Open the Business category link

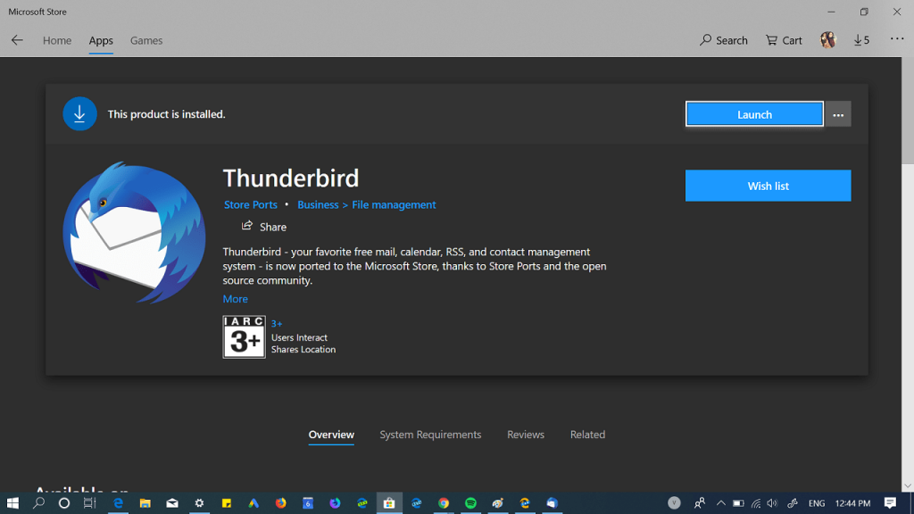coord(318,204)
